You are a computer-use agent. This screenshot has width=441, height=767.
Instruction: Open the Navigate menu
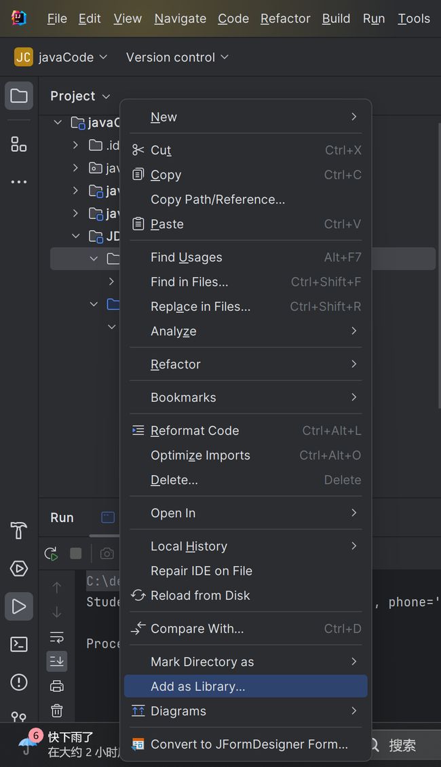(180, 18)
